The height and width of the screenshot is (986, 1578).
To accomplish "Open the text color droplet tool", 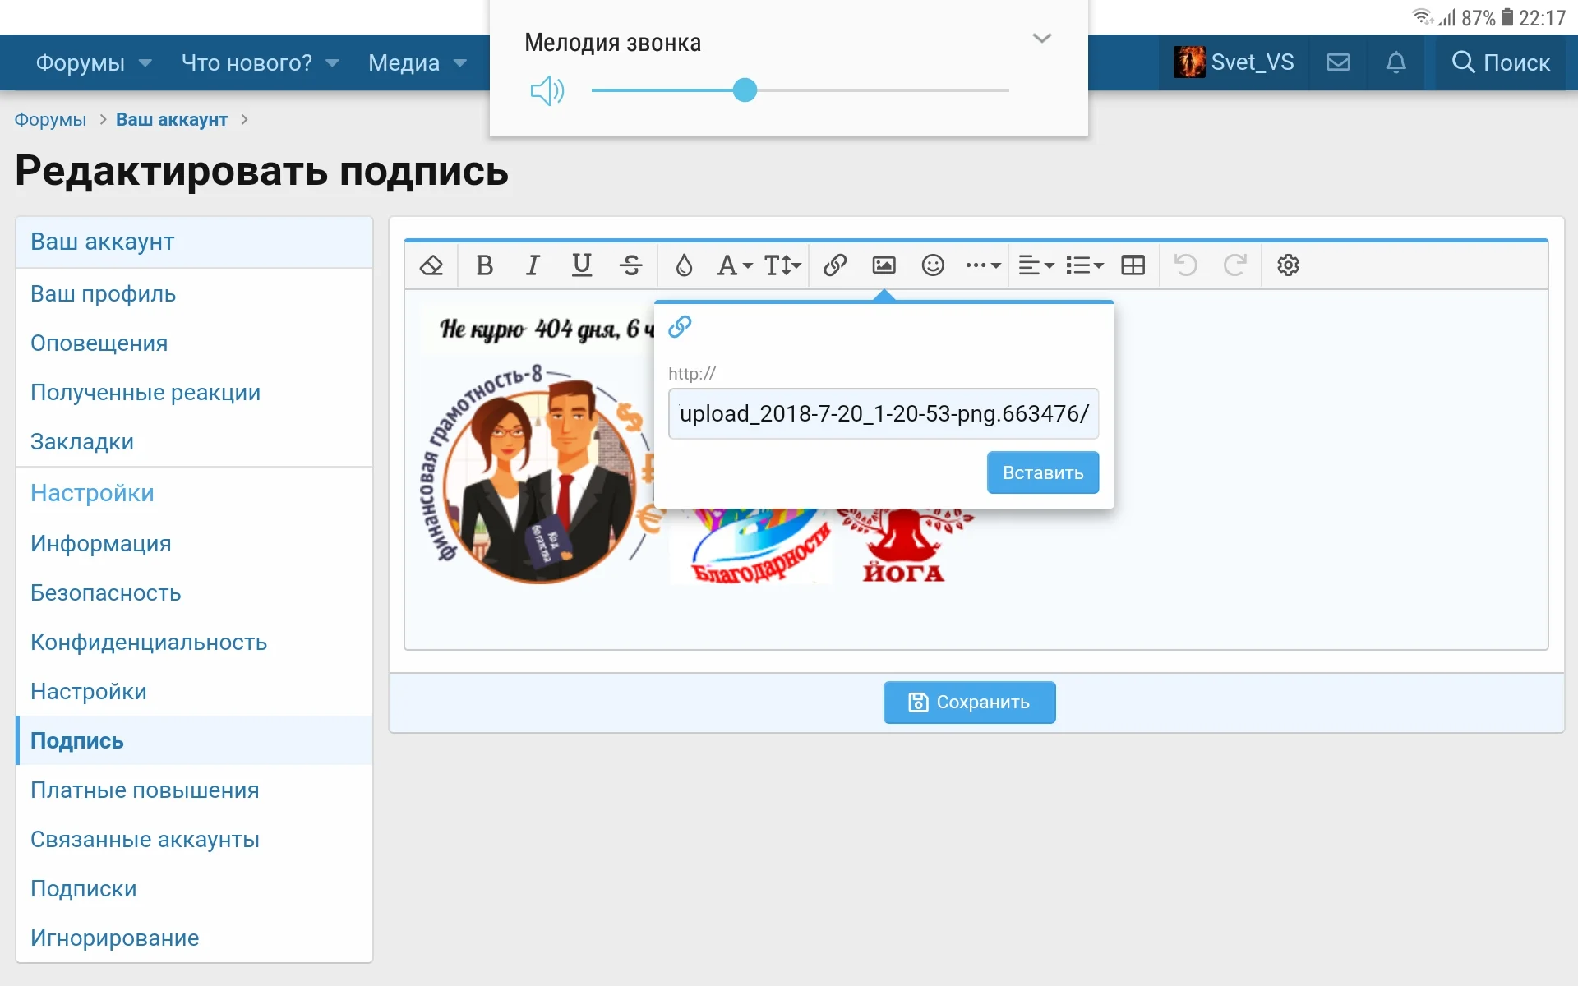I will tap(684, 265).
